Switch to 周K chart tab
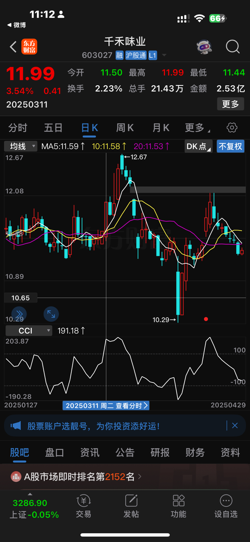This screenshot has width=250, height=542. (x=125, y=128)
